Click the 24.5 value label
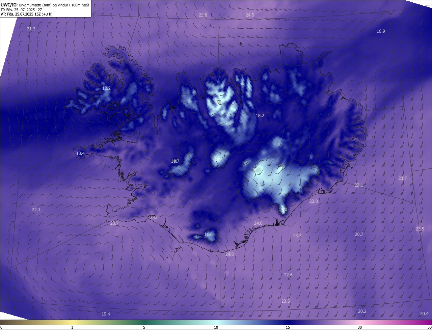Screen dimensions: 432x330 coord(250,15)
